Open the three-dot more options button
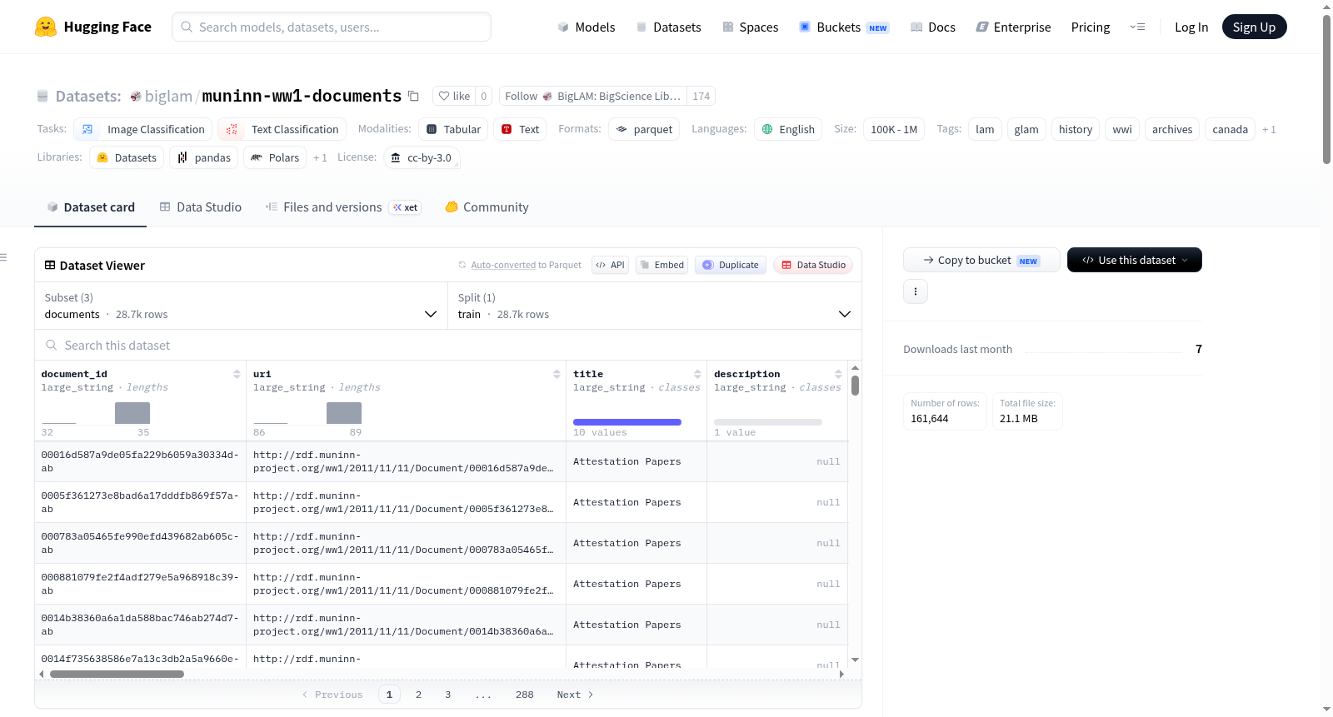This screenshot has height=717, width=1333. pyautogui.click(x=916, y=291)
